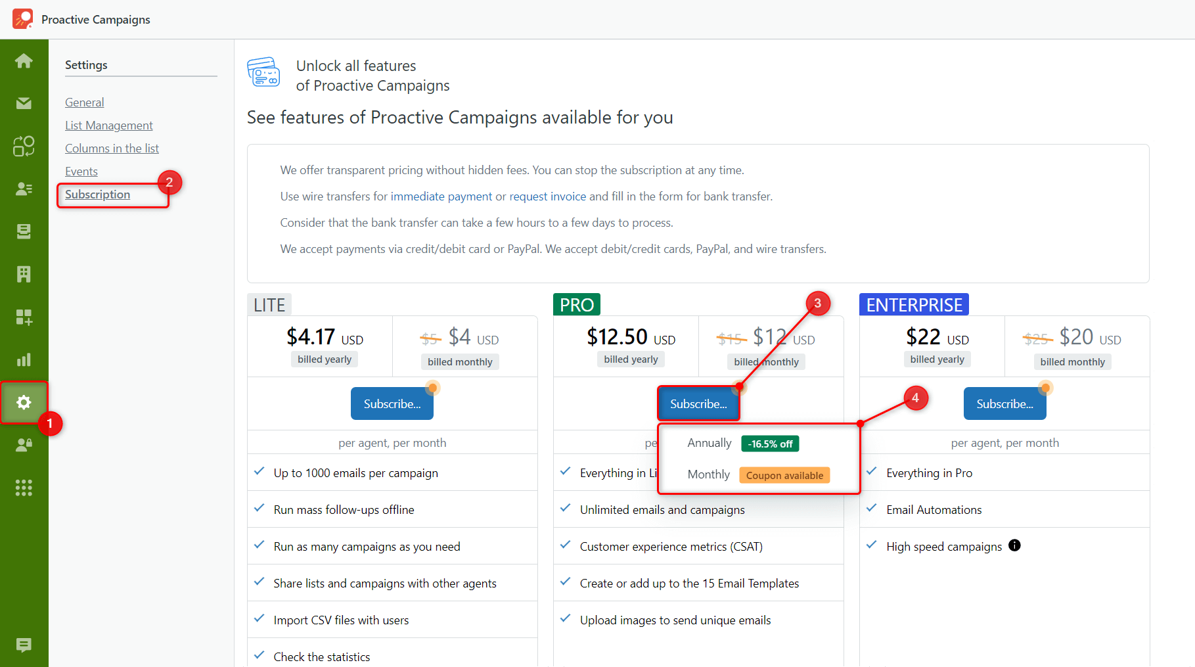Click the shapes views sidebar icon

tap(24, 146)
